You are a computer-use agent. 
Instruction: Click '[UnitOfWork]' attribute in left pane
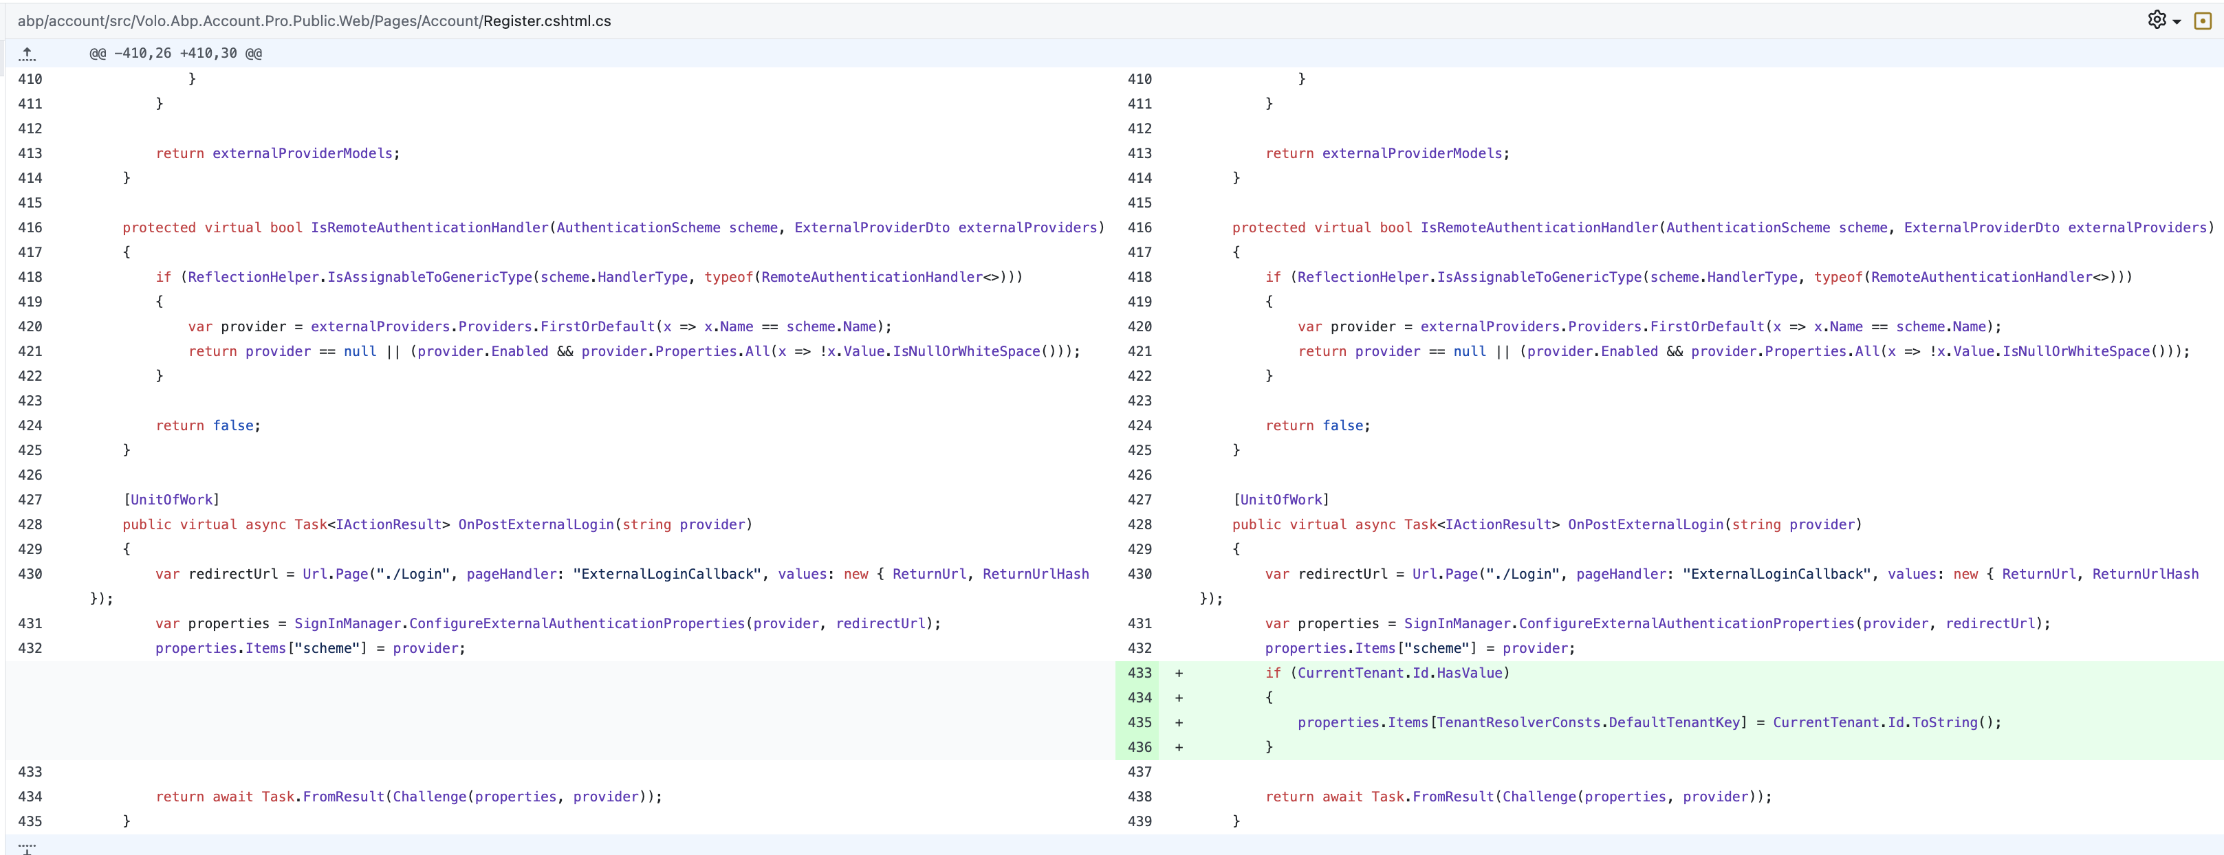pyautogui.click(x=171, y=500)
